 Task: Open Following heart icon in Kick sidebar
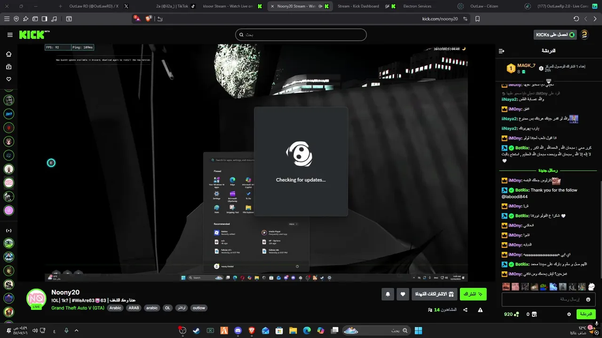[x=8, y=79]
